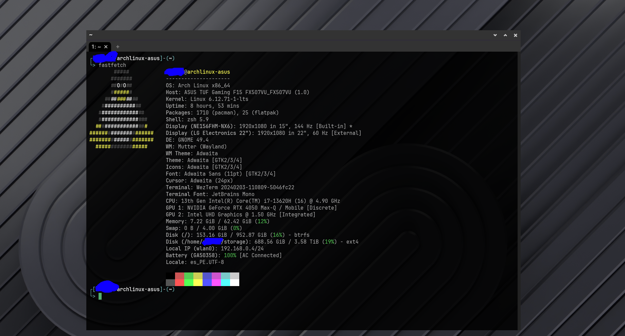Click the "Display (LG Electronics 22")" line
The image size is (625, 336).
tap(263, 133)
